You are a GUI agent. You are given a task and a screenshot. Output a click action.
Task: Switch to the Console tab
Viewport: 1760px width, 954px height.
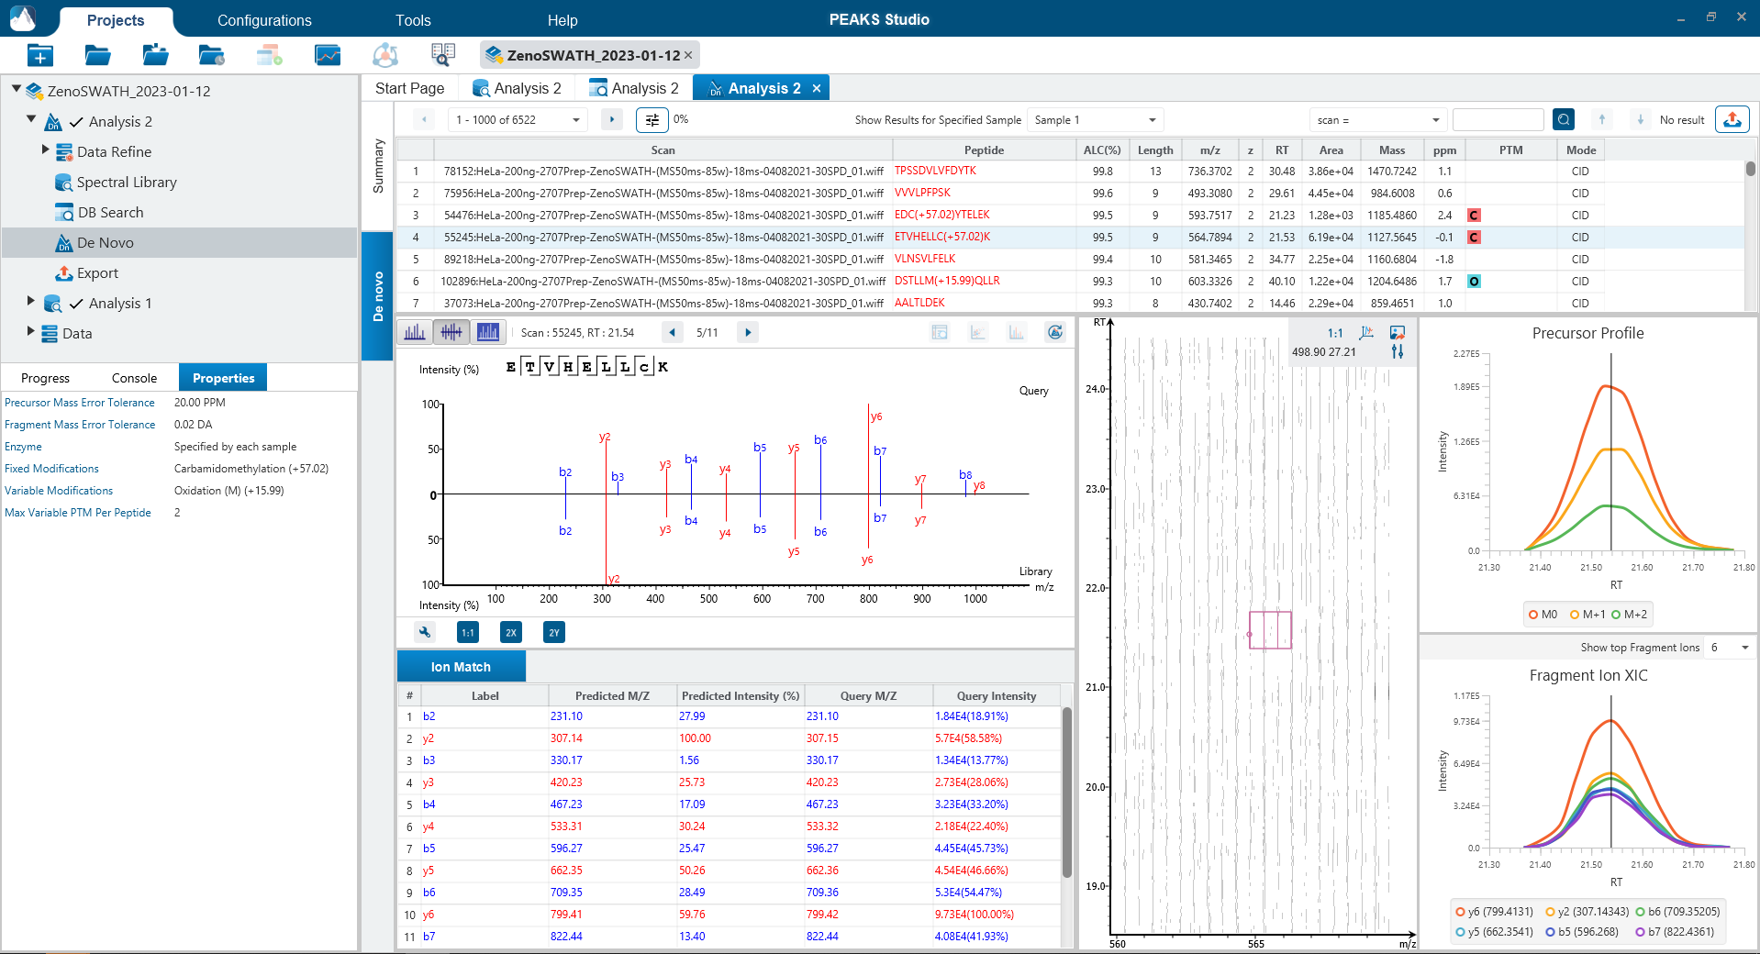[134, 378]
